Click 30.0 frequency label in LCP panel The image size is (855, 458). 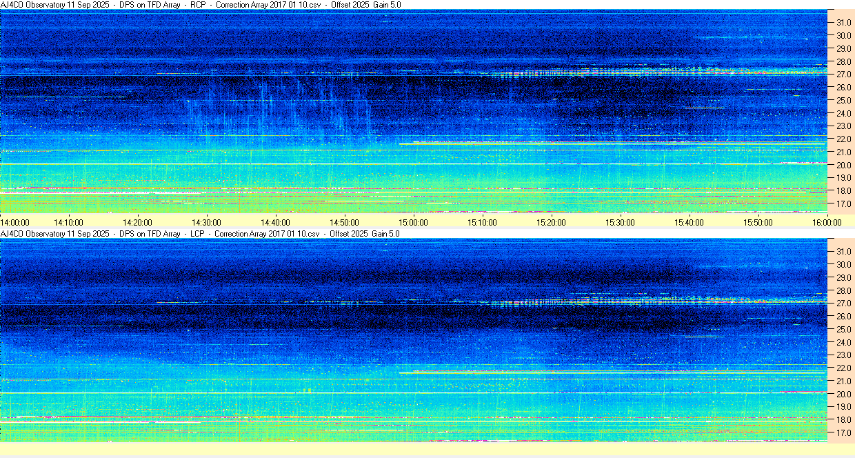pos(844,265)
